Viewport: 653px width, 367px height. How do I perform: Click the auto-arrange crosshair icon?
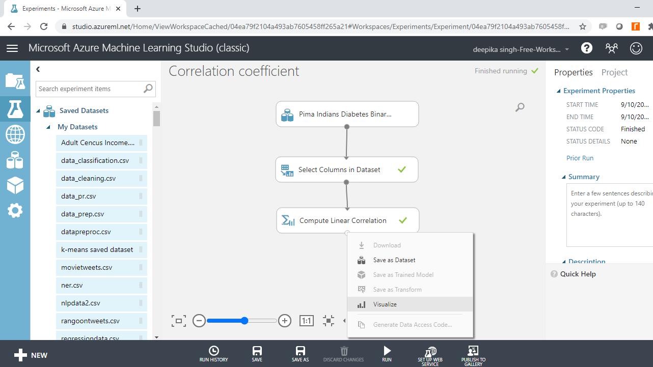tap(329, 321)
